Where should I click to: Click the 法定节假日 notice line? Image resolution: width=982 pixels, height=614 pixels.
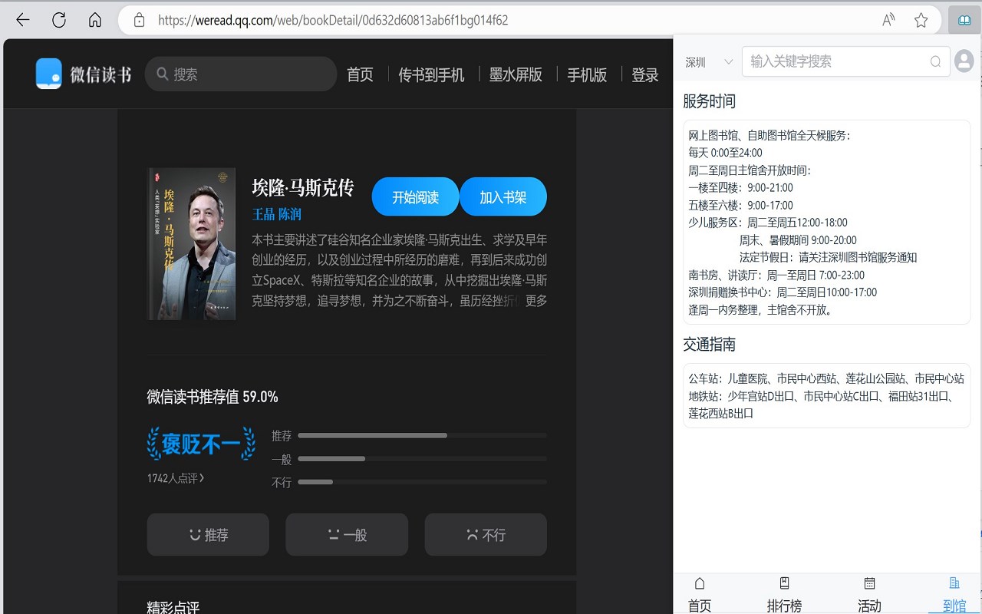pos(829,257)
